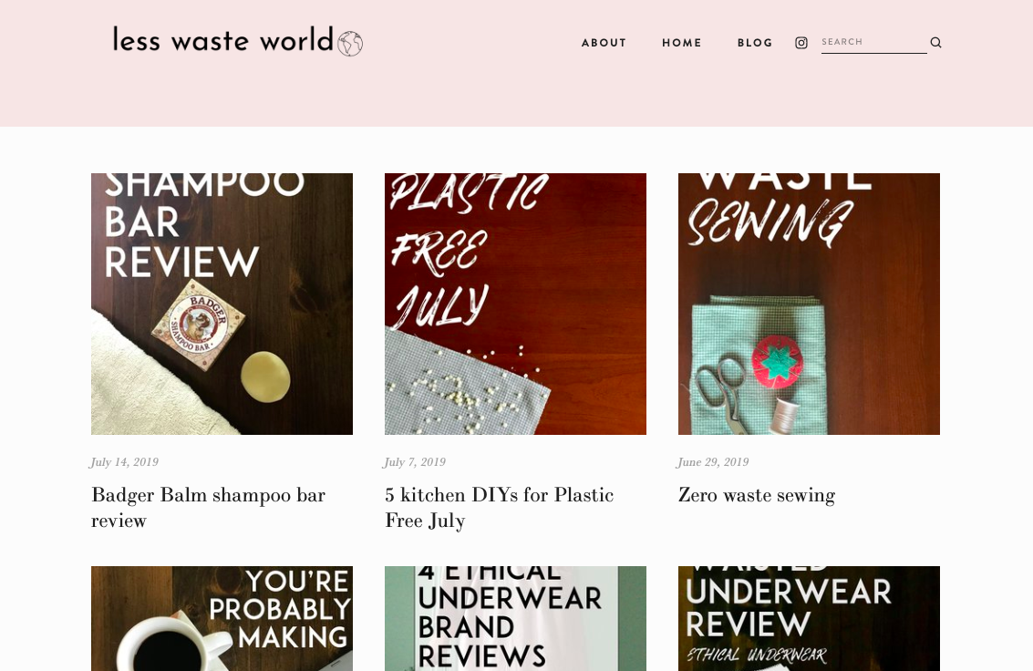
Task: Open 4 Ethical Underwear Brand Reviews thumbnail
Action: pyautogui.click(x=515, y=618)
